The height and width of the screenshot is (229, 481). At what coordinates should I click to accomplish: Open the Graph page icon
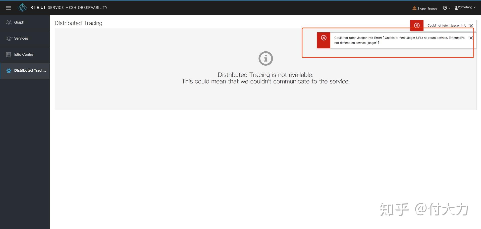point(9,23)
